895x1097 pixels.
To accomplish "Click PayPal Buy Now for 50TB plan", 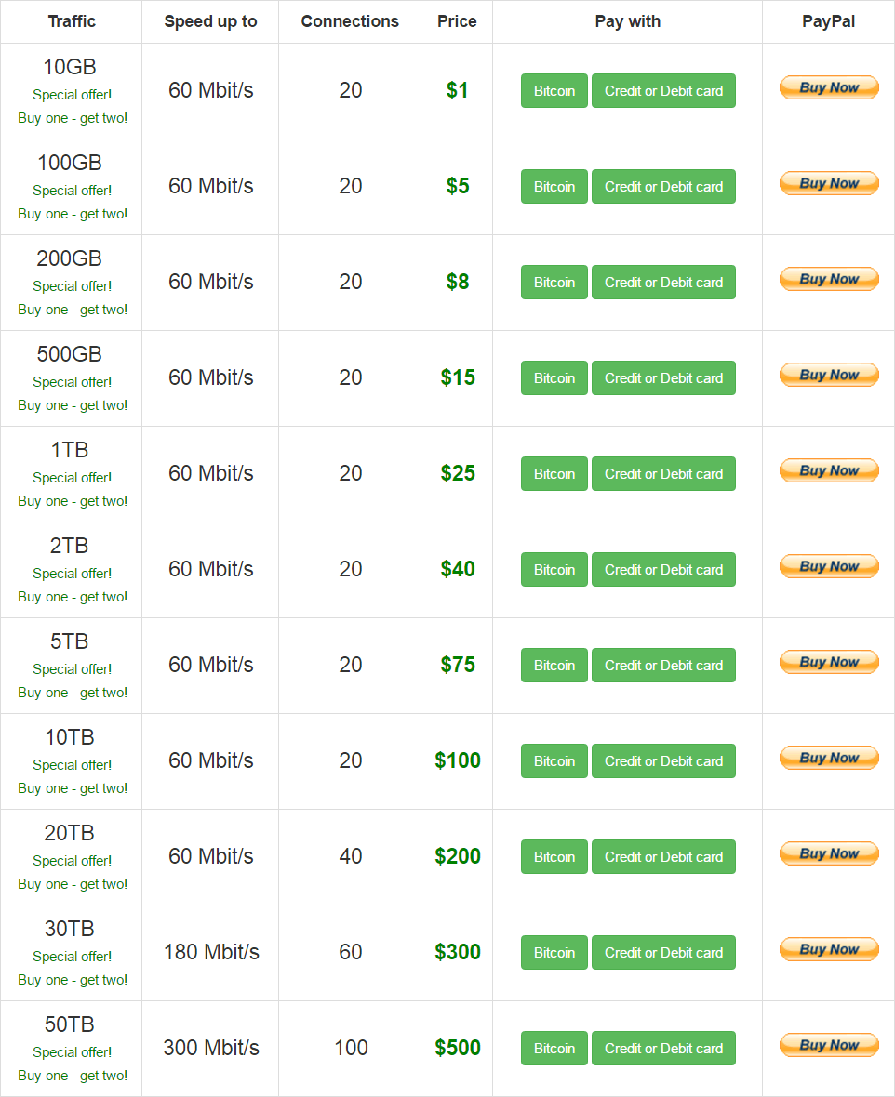I will click(x=828, y=1046).
